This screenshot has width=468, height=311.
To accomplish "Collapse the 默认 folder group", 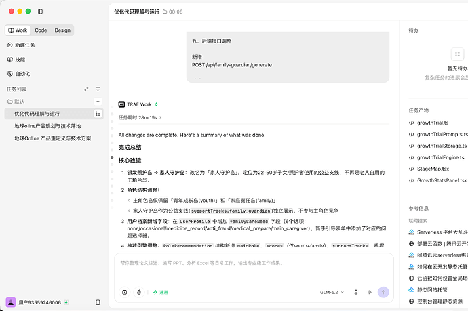I will [x=16, y=102].
